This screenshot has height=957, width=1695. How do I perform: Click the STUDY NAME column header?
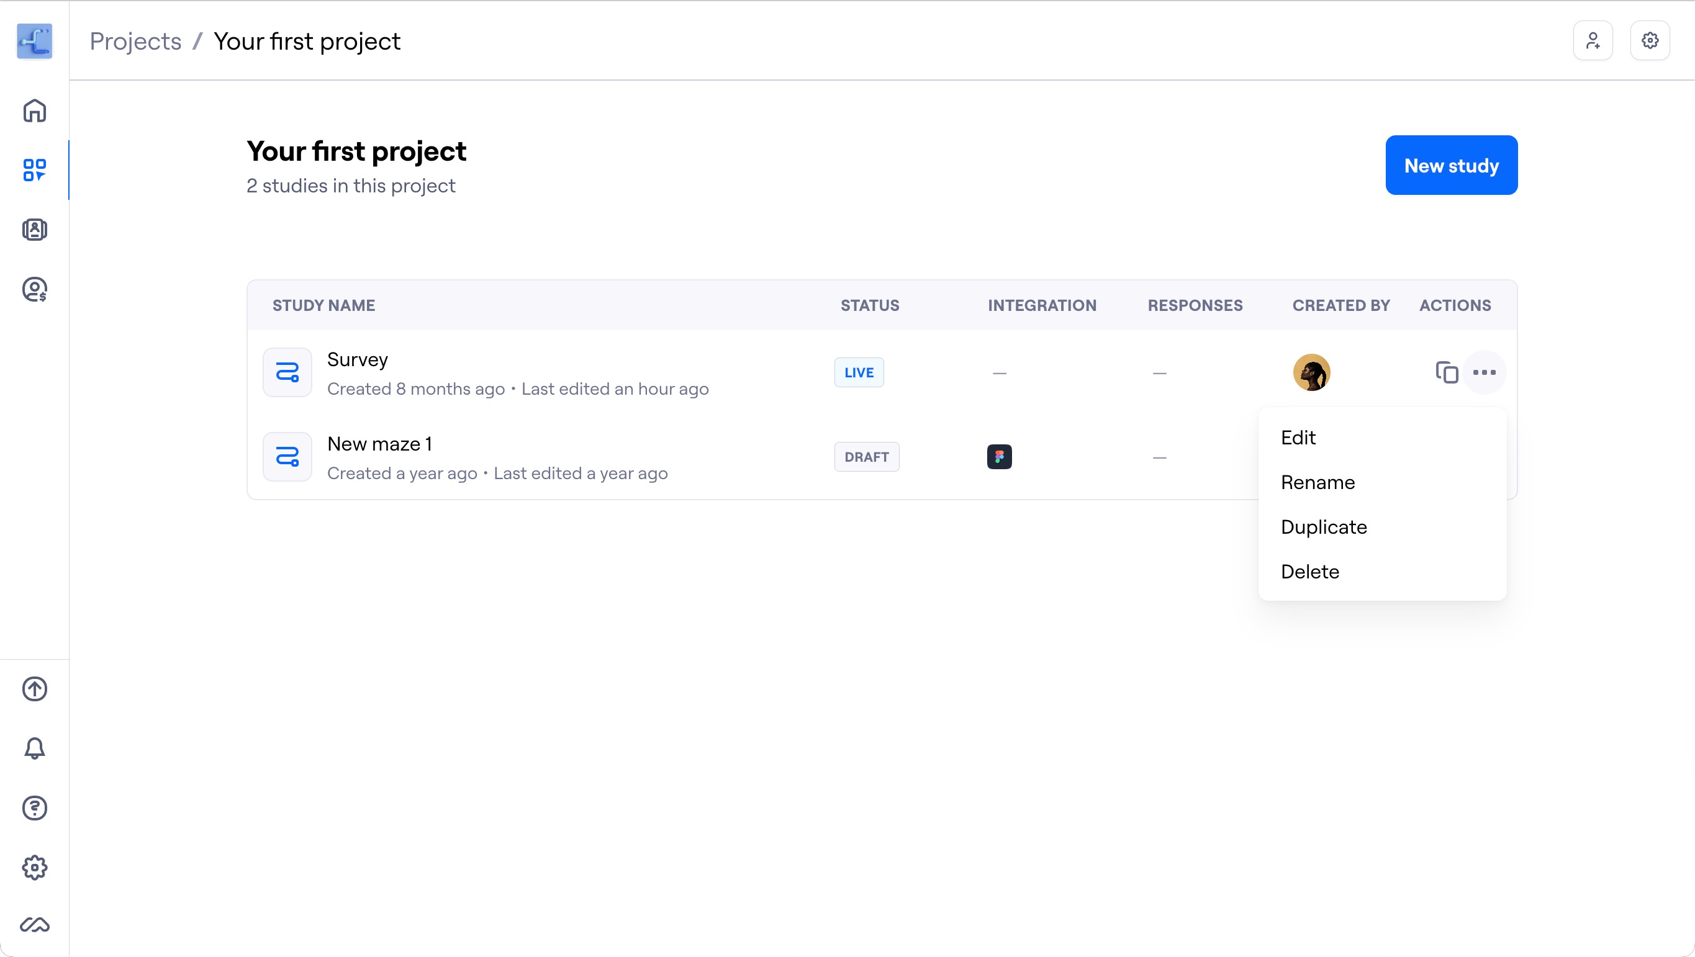[x=323, y=305]
